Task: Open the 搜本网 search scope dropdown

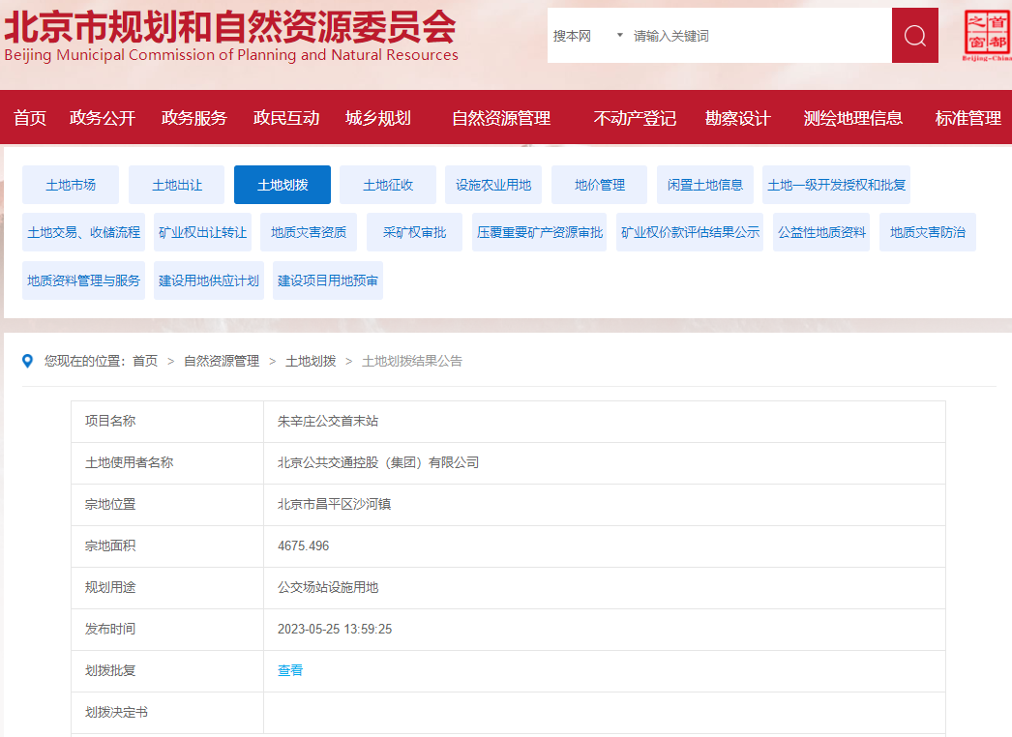Action: (588, 36)
